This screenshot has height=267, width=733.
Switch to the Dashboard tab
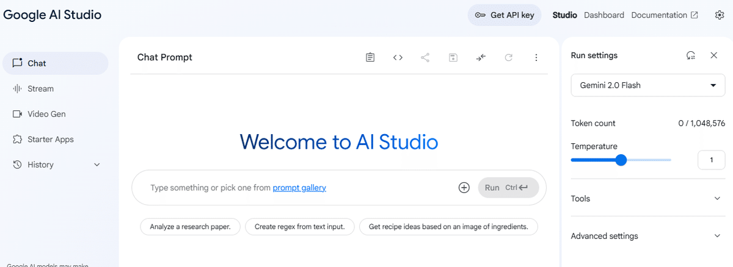click(604, 15)
